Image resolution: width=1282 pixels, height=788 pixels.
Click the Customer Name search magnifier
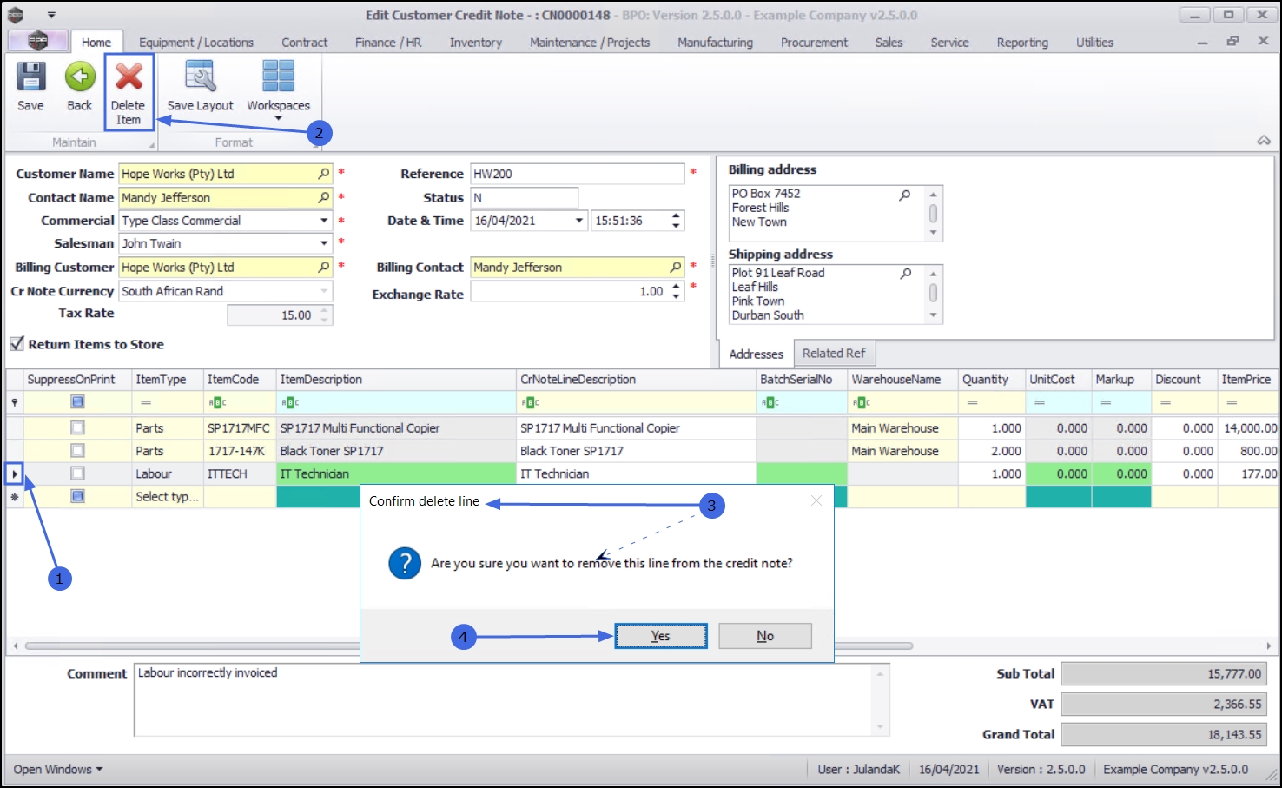[x=324, y=174]
